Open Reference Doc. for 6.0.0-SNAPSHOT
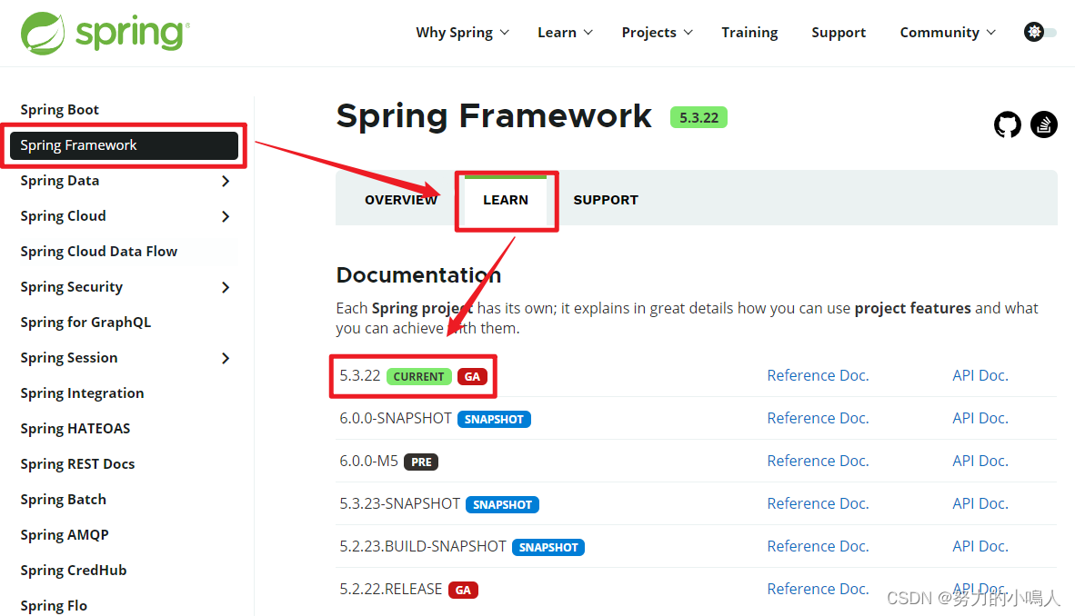This screenshot has height=616, width=1075. (818, 418)
